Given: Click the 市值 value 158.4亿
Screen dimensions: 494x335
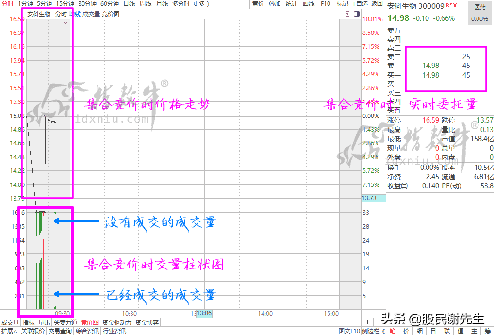Looking at the screenshot, I should (x=482, y=139).
